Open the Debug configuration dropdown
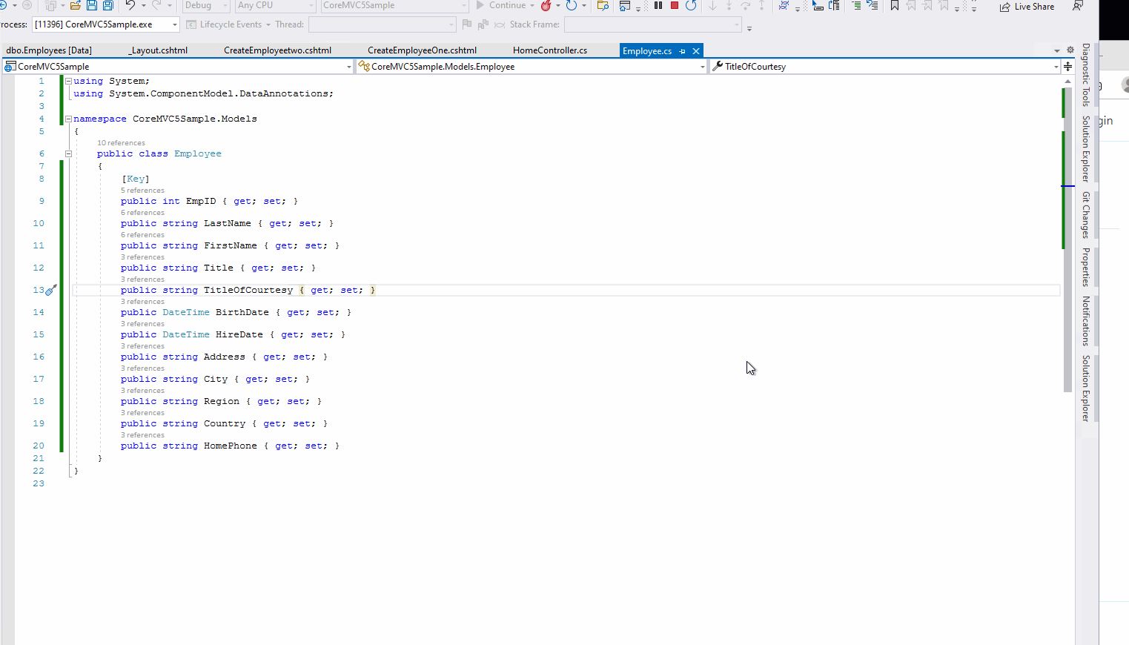 206,5
